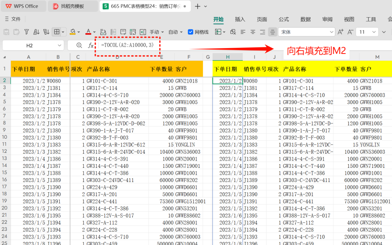Expand the freeze panes dropdown arrow
The image size is (392, 245).
click(224, 32)
